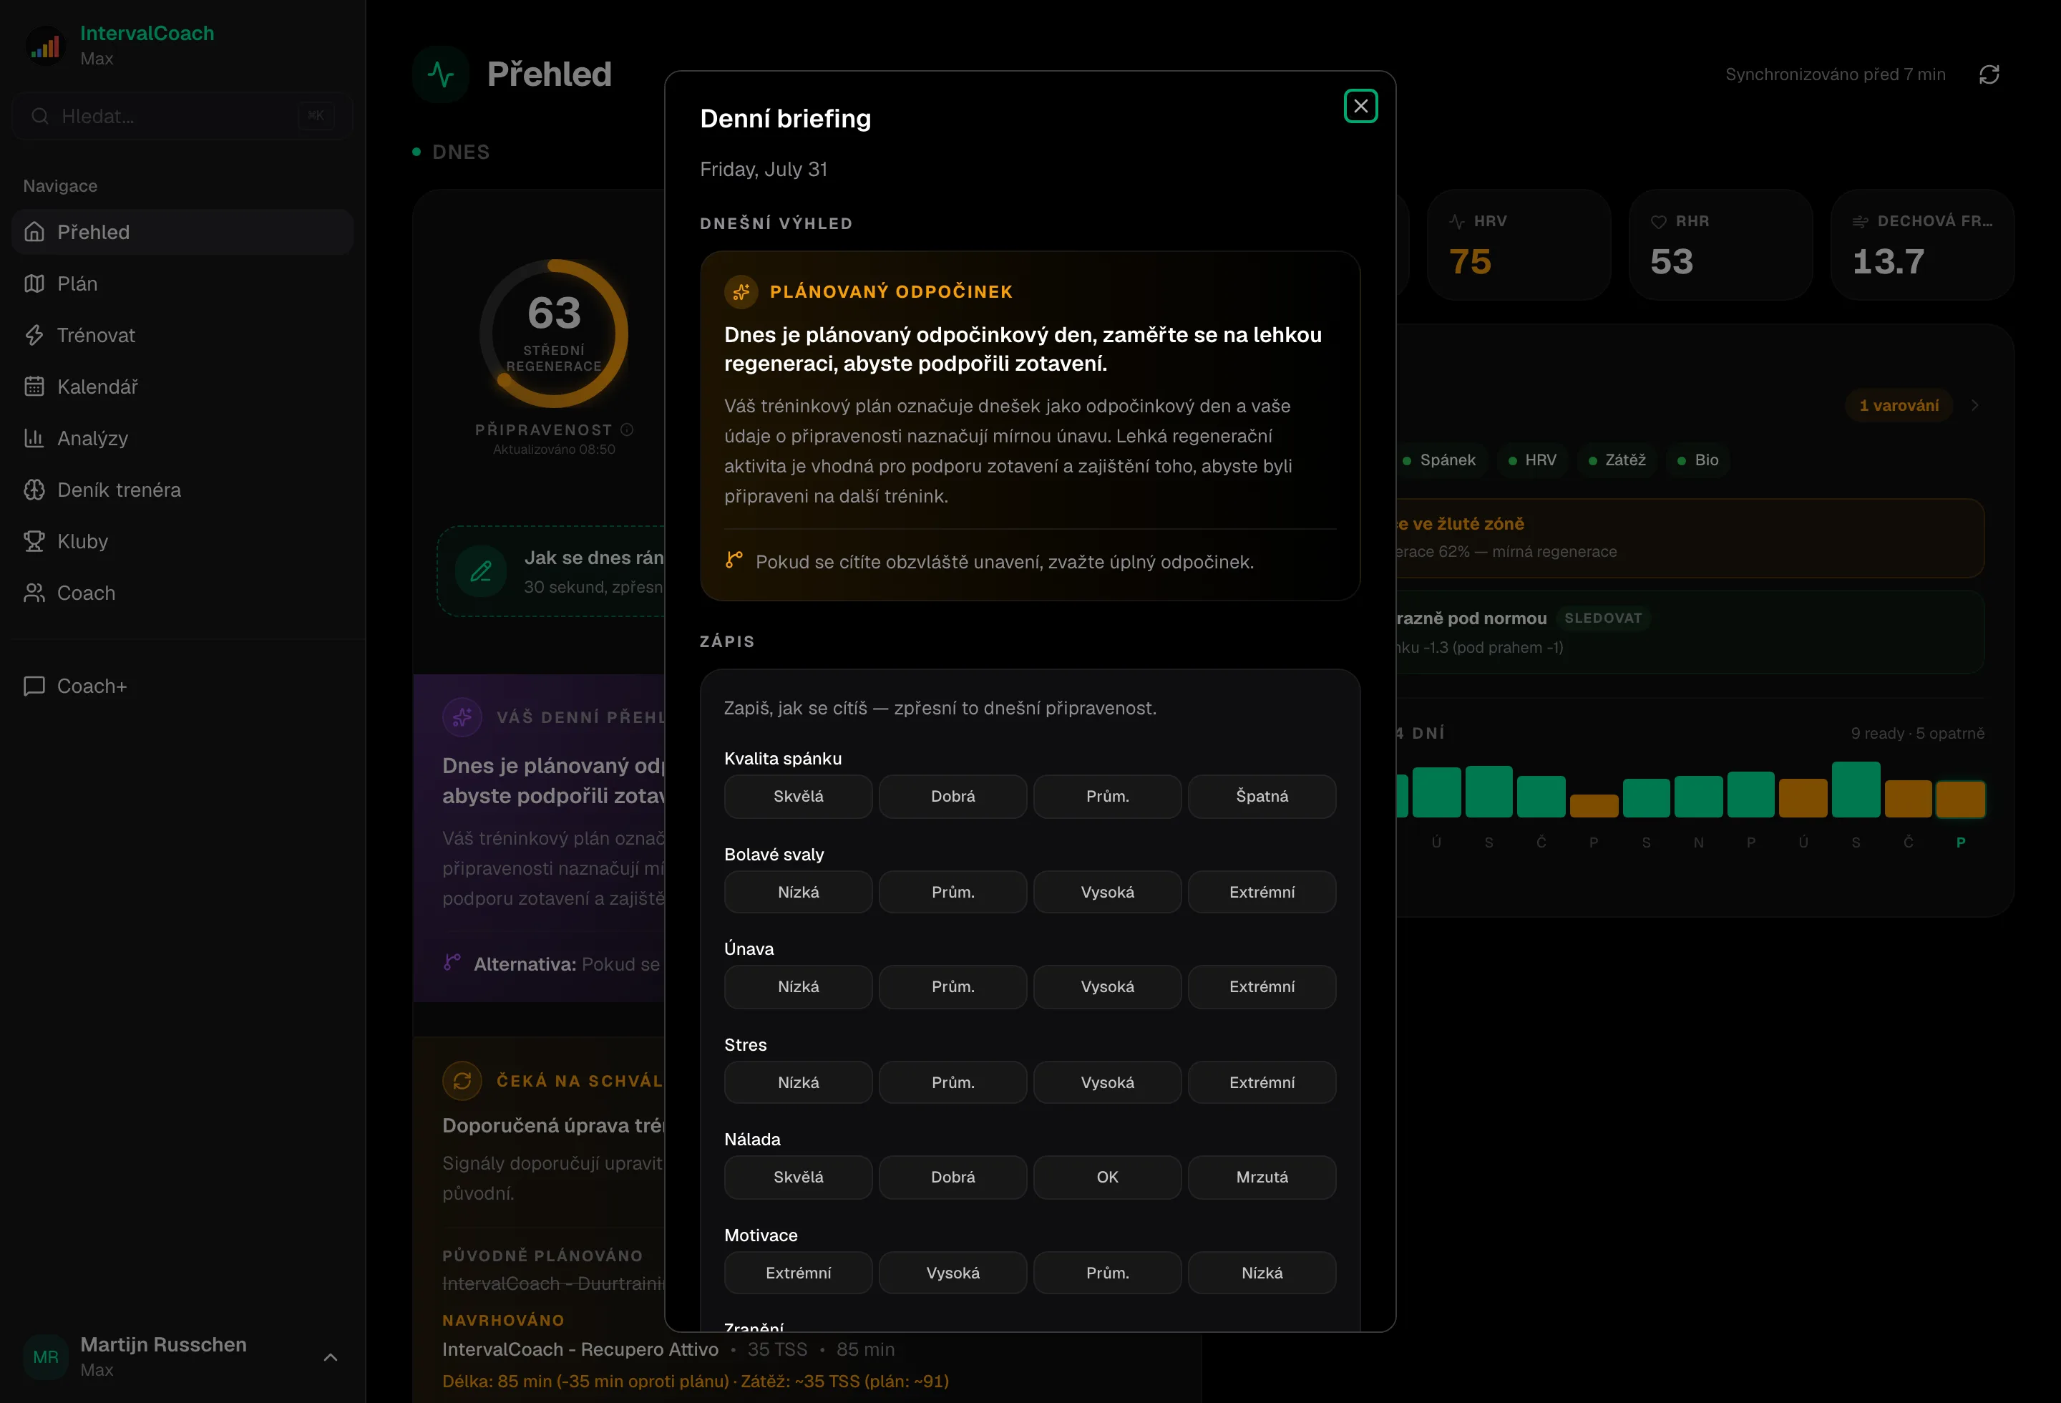
Task: Click the Deník trenéra brain icon
Action: (34, 490)
